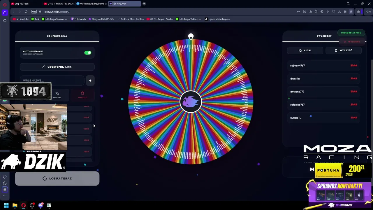Screen dimensions: 373x210
Task: Click the padlock site info icon
Action: (40, 12)
